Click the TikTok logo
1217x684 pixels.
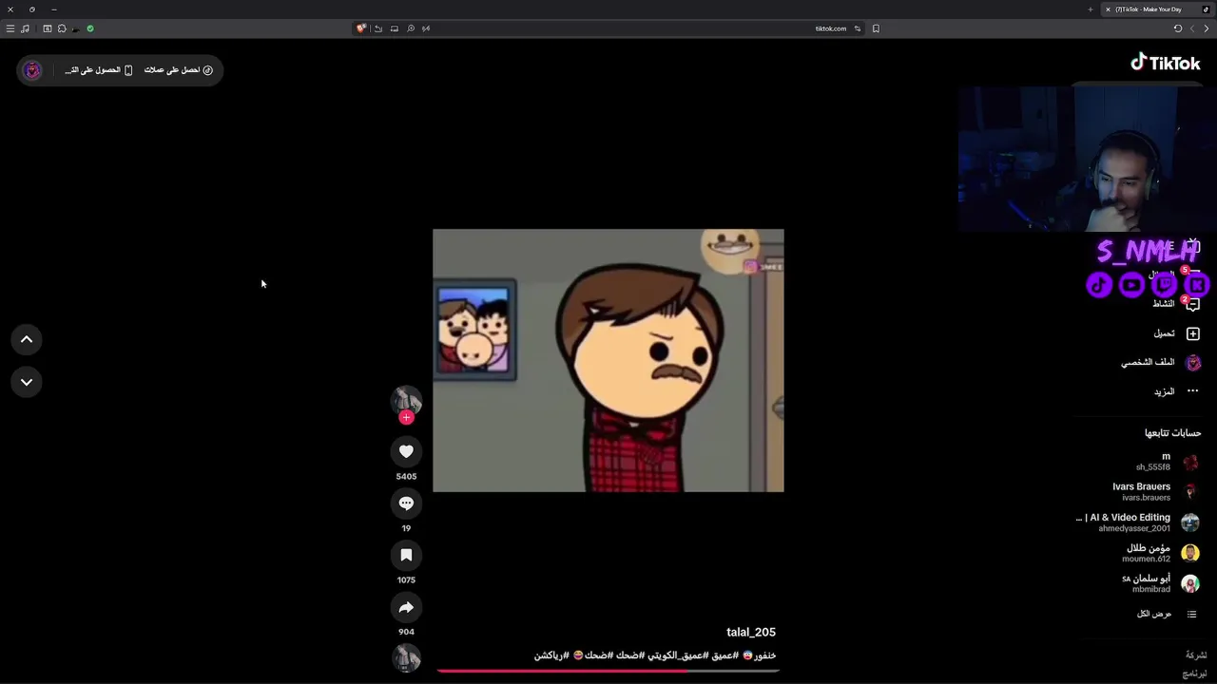1165,63
